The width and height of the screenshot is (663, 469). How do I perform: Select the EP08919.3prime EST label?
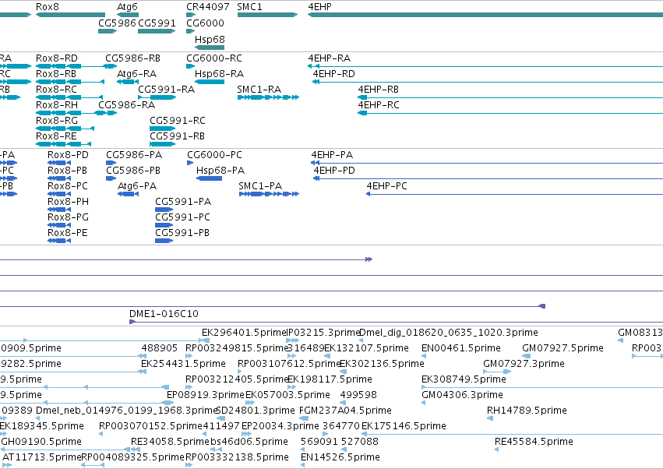click(206, 395)
